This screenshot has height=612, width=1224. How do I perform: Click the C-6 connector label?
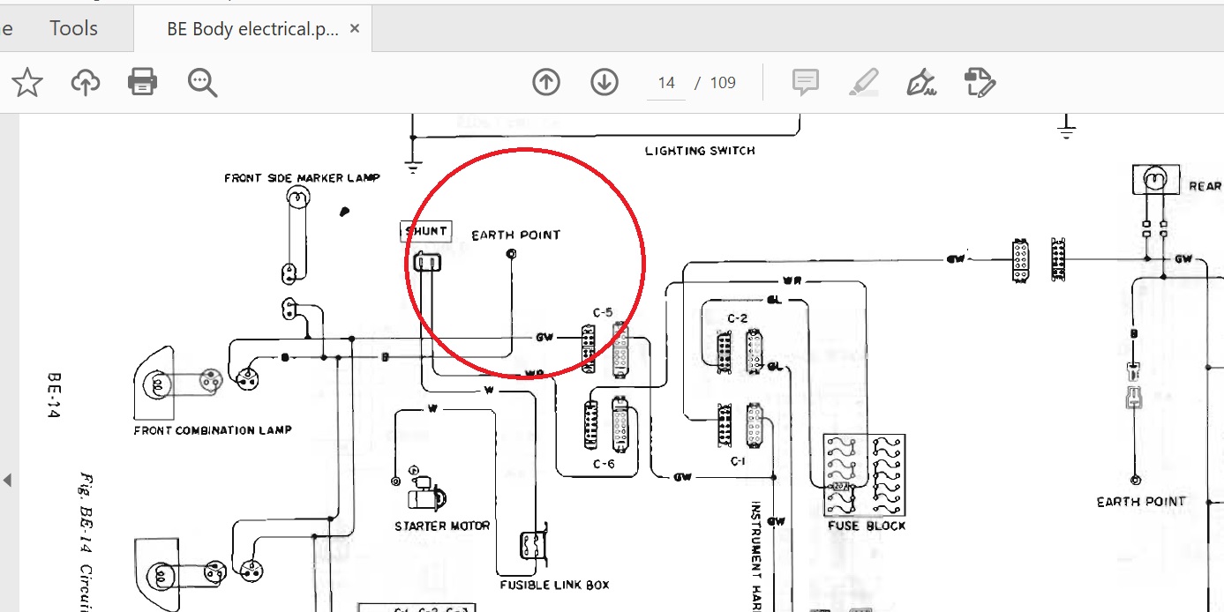pos(604,463)
